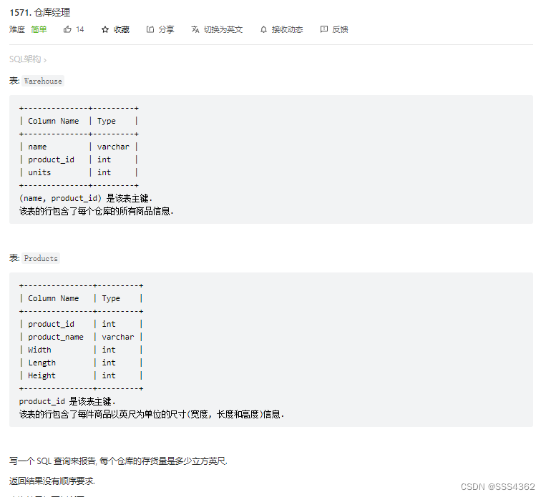Click product_id row in Warehouse table

[79, 159]
